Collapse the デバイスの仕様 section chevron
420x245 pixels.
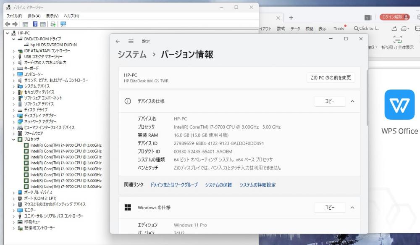coord(352,101)
